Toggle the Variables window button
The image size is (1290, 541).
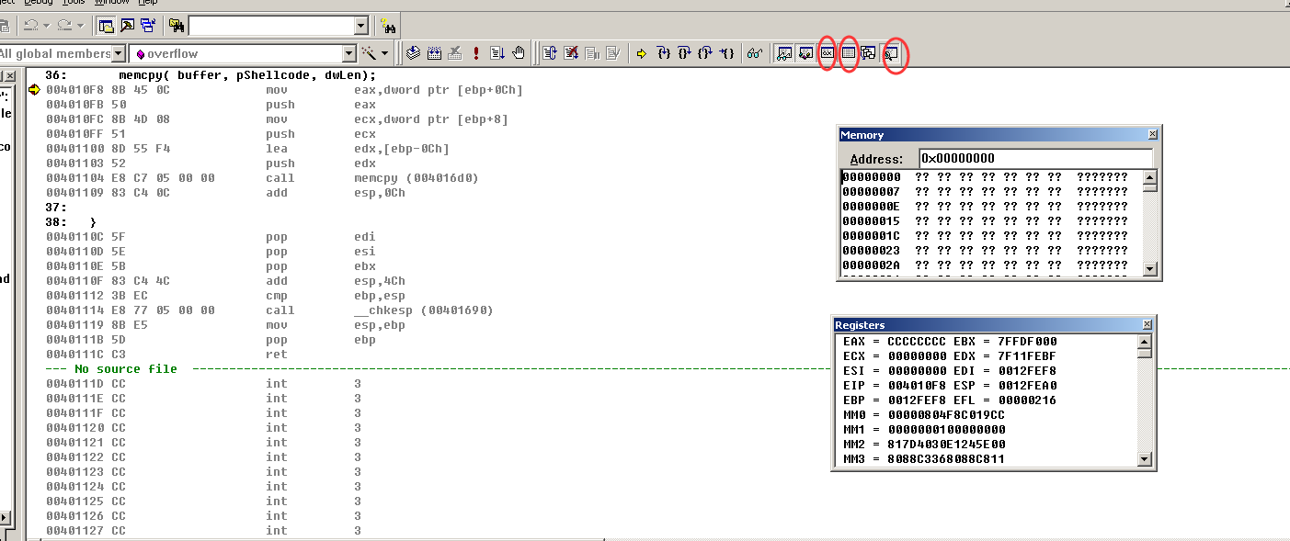pos(805,53)
